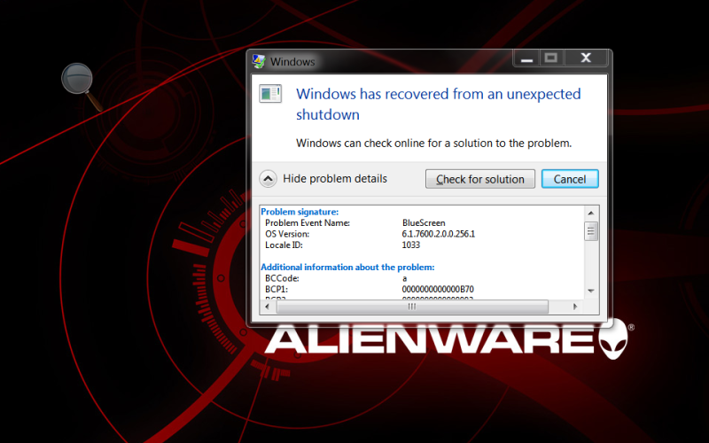Image resolution: width=709 pixels, height=443 pixels.
Task: Click the vertical scrollbar thumb in details
Action: [x=590, y=231]
